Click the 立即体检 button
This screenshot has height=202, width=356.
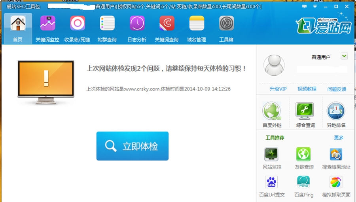point(133,146)
